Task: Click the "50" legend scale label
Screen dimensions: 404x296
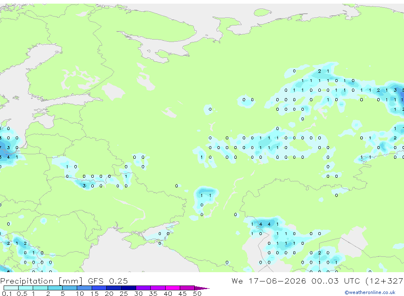Action: point(197,294)
